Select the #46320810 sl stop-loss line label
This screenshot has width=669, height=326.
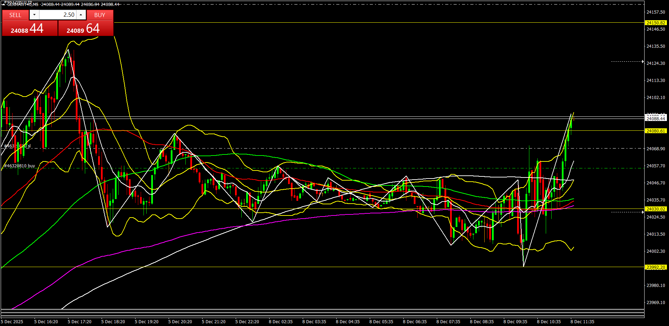click(x=17, y=146)
